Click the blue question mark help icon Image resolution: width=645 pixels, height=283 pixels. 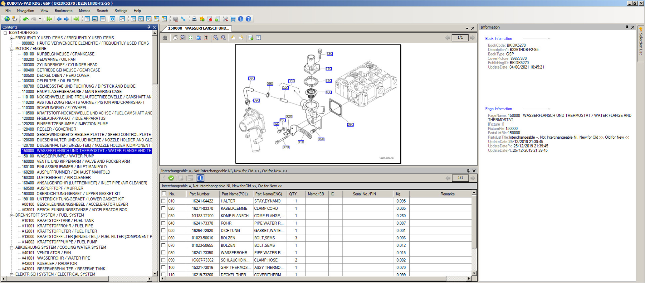pos(248,19)
